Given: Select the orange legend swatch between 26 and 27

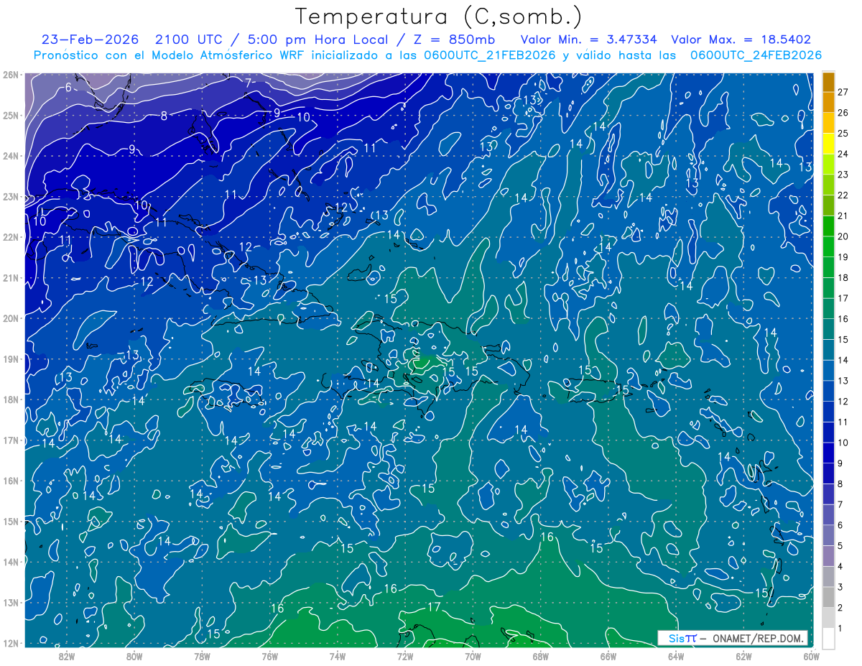Looking at the screenshot, I should pyautogui.click(x=828, y=102).
